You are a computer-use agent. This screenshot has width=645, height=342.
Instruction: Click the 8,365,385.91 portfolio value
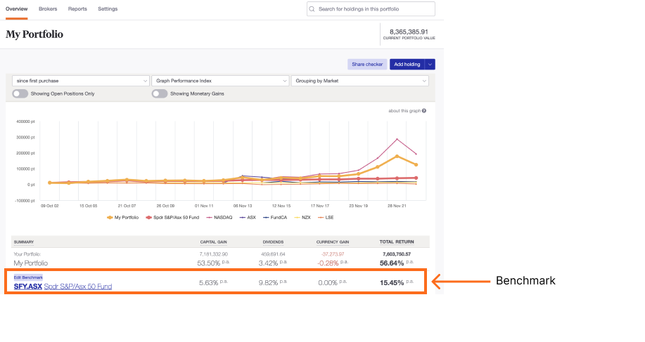tap(409, 32)
